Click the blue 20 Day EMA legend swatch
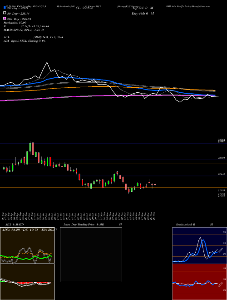 tap(5, 8)
